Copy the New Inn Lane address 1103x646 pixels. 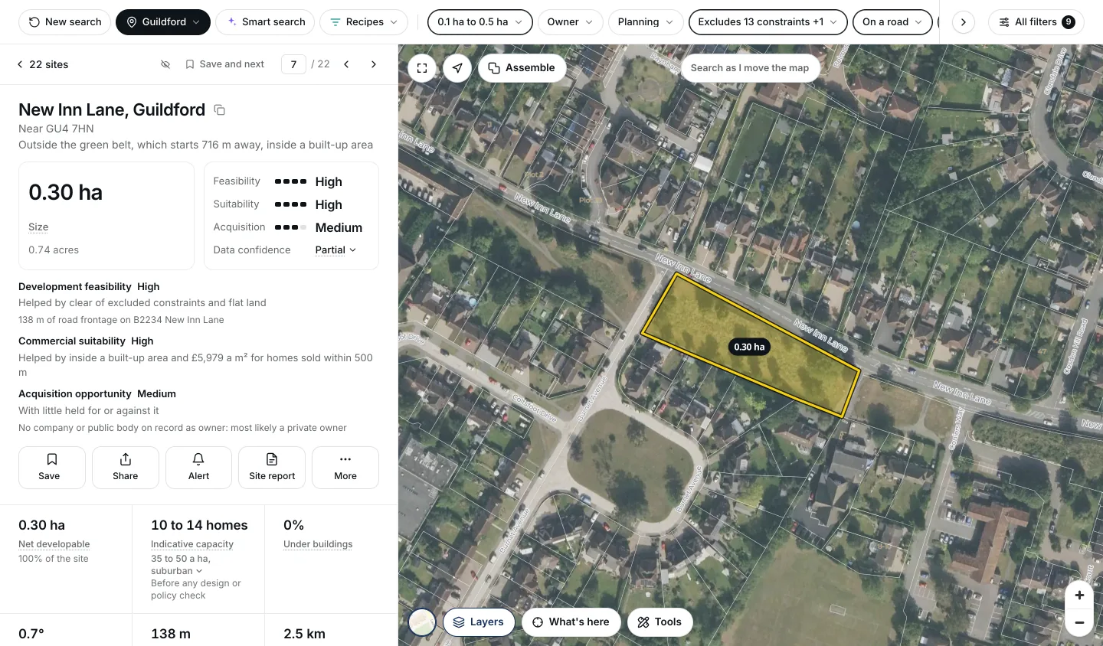pos(220,110)
